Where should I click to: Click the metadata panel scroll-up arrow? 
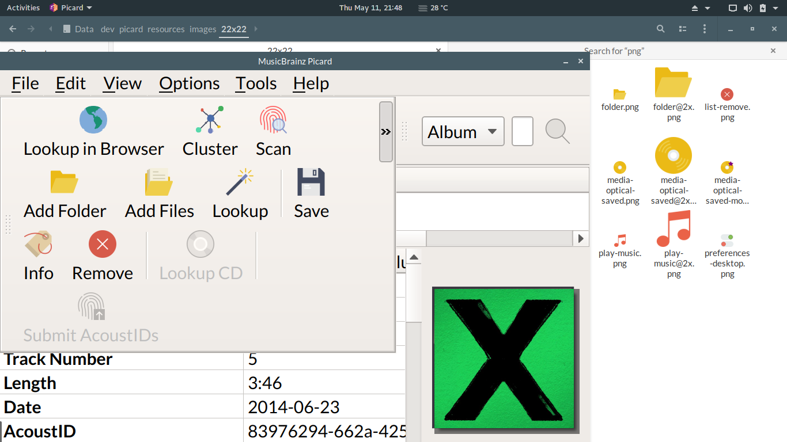414,256
